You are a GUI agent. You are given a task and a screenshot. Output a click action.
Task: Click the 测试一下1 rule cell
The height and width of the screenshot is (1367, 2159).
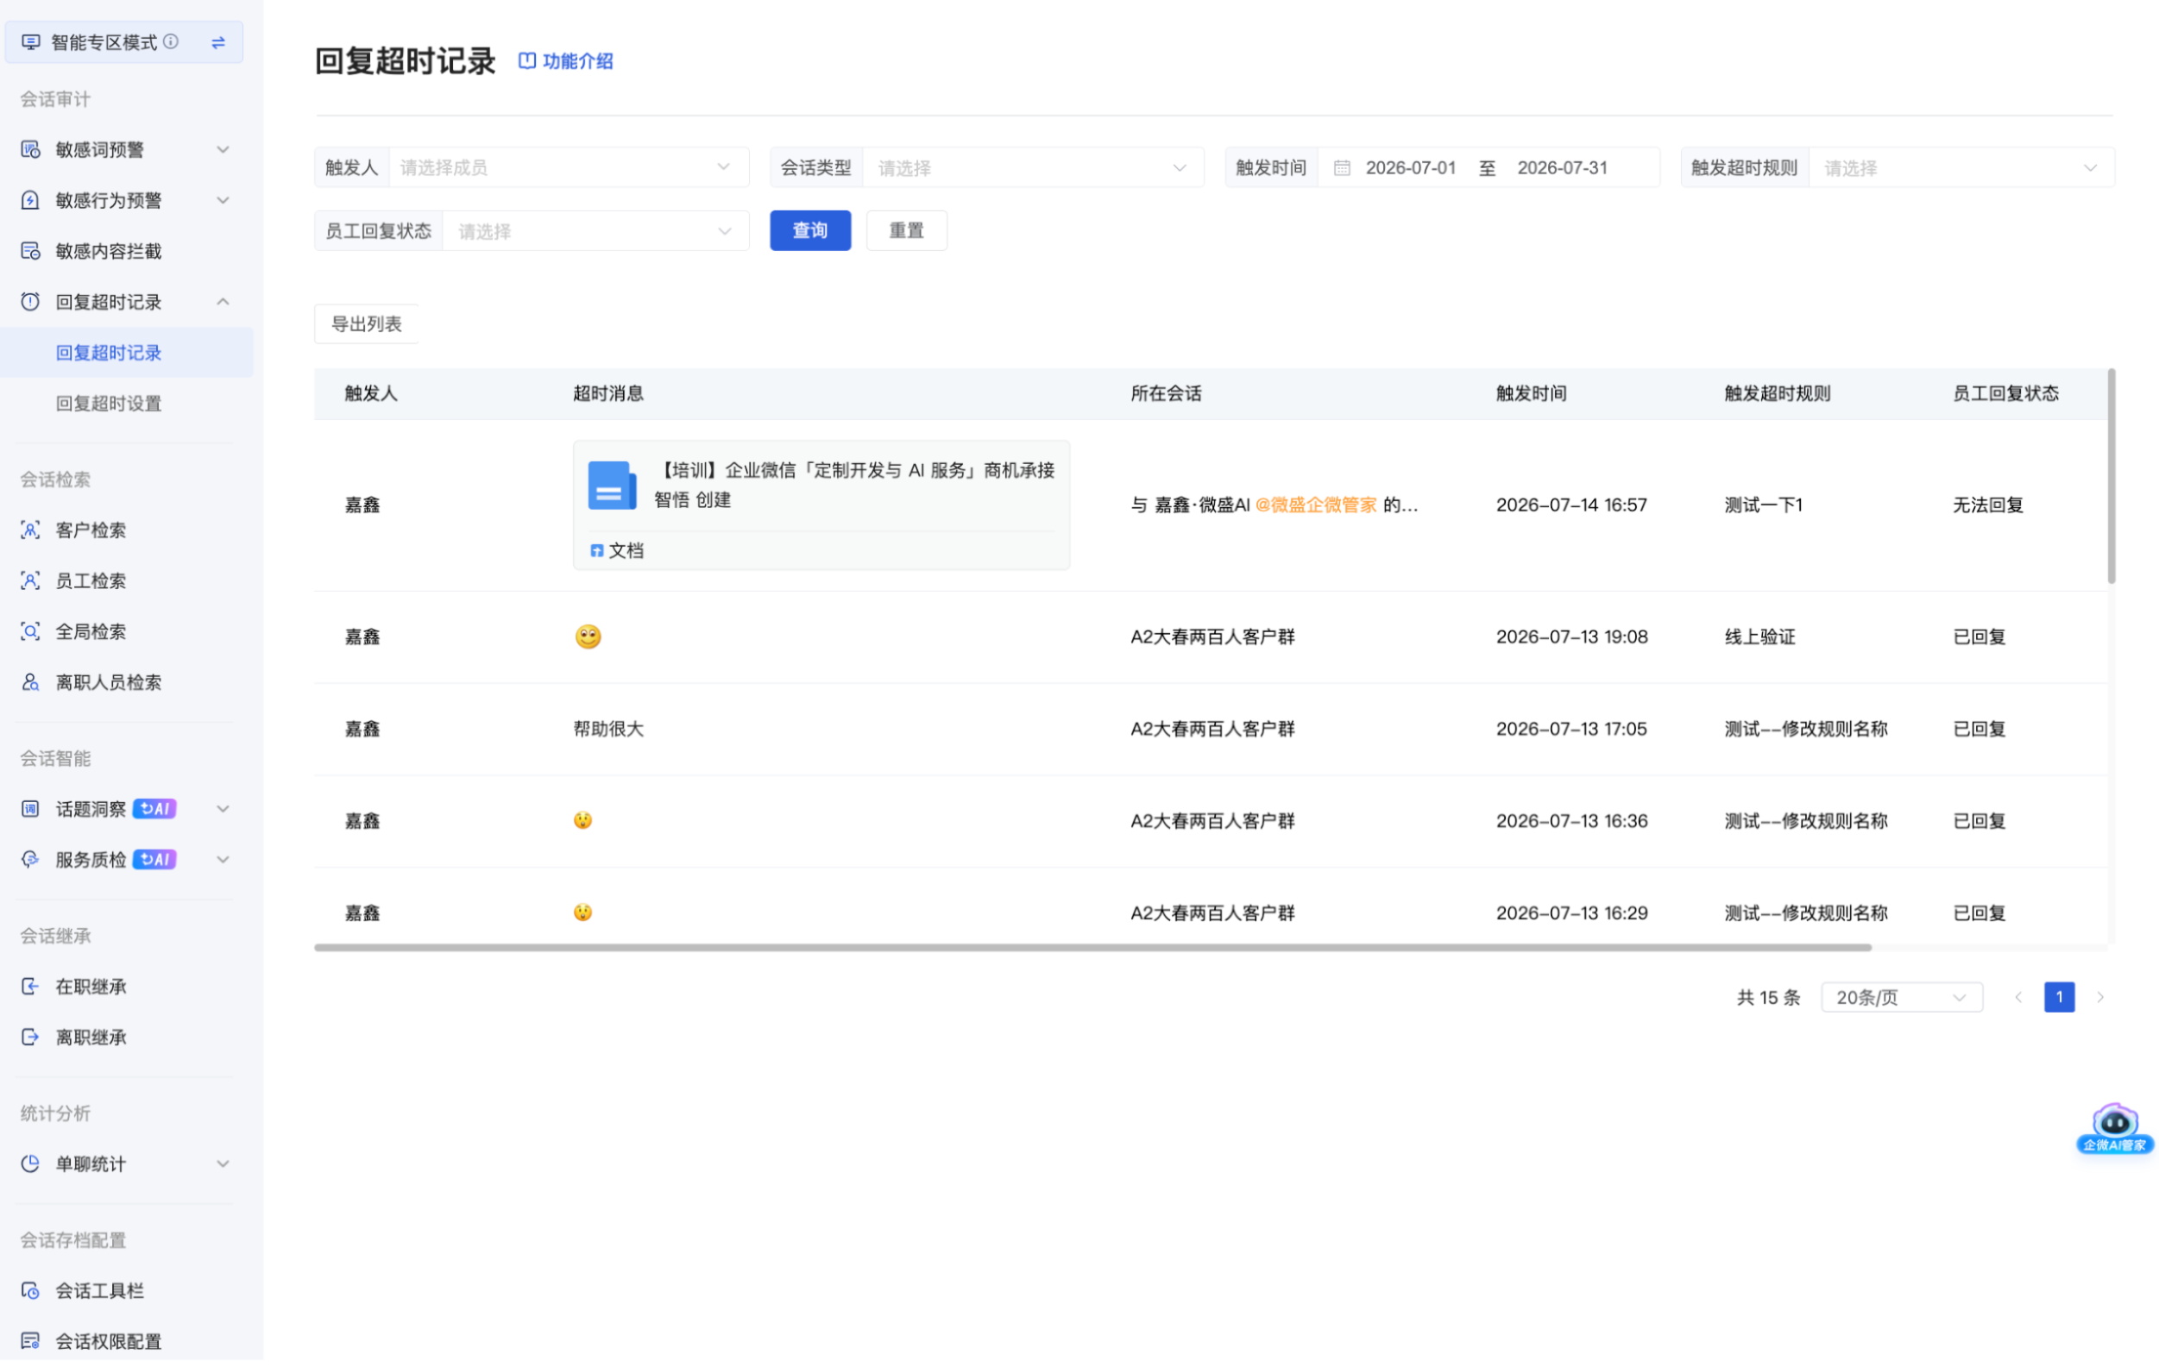1764,505
